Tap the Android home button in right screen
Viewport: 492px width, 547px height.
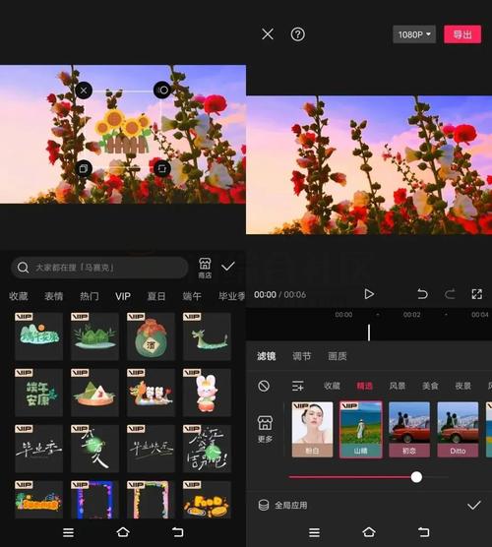(x=369, y=532)
